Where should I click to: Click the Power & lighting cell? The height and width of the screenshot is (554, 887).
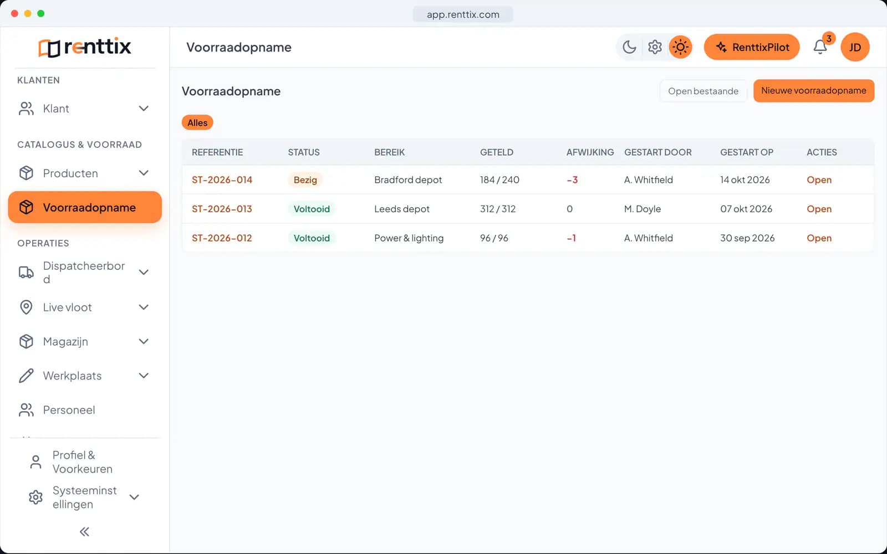pyautogui.click(x=409, y=238)
